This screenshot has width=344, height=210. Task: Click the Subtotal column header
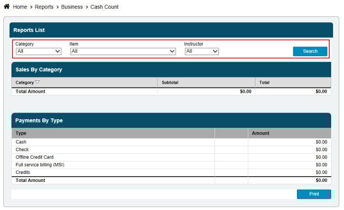[x=170, y=83]
